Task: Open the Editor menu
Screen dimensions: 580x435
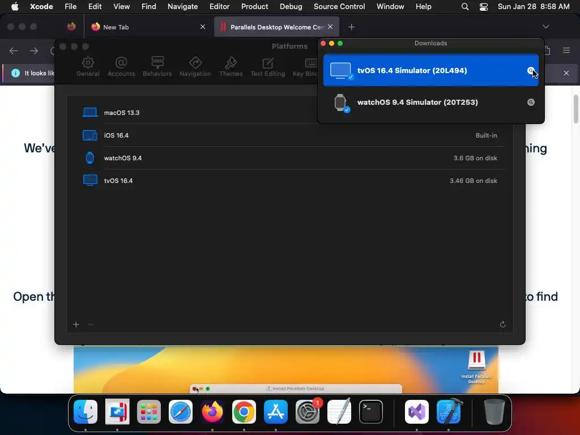Action: coord(219,6)
